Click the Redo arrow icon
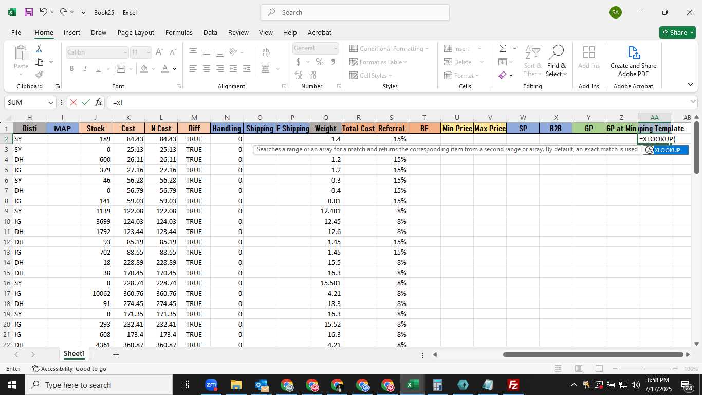The width and height of the screenshot is (702, 395). pos(64,12)
